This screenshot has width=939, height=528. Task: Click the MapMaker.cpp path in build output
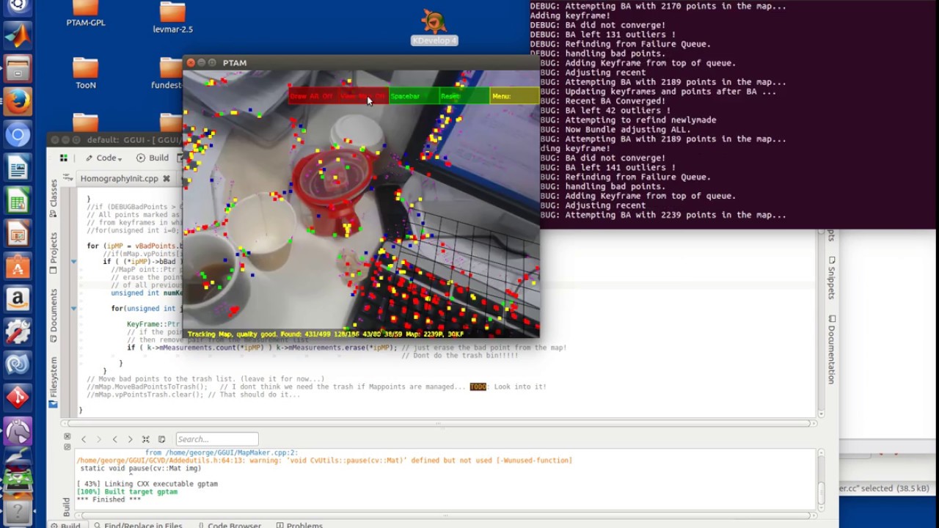(x=222, y=452)
